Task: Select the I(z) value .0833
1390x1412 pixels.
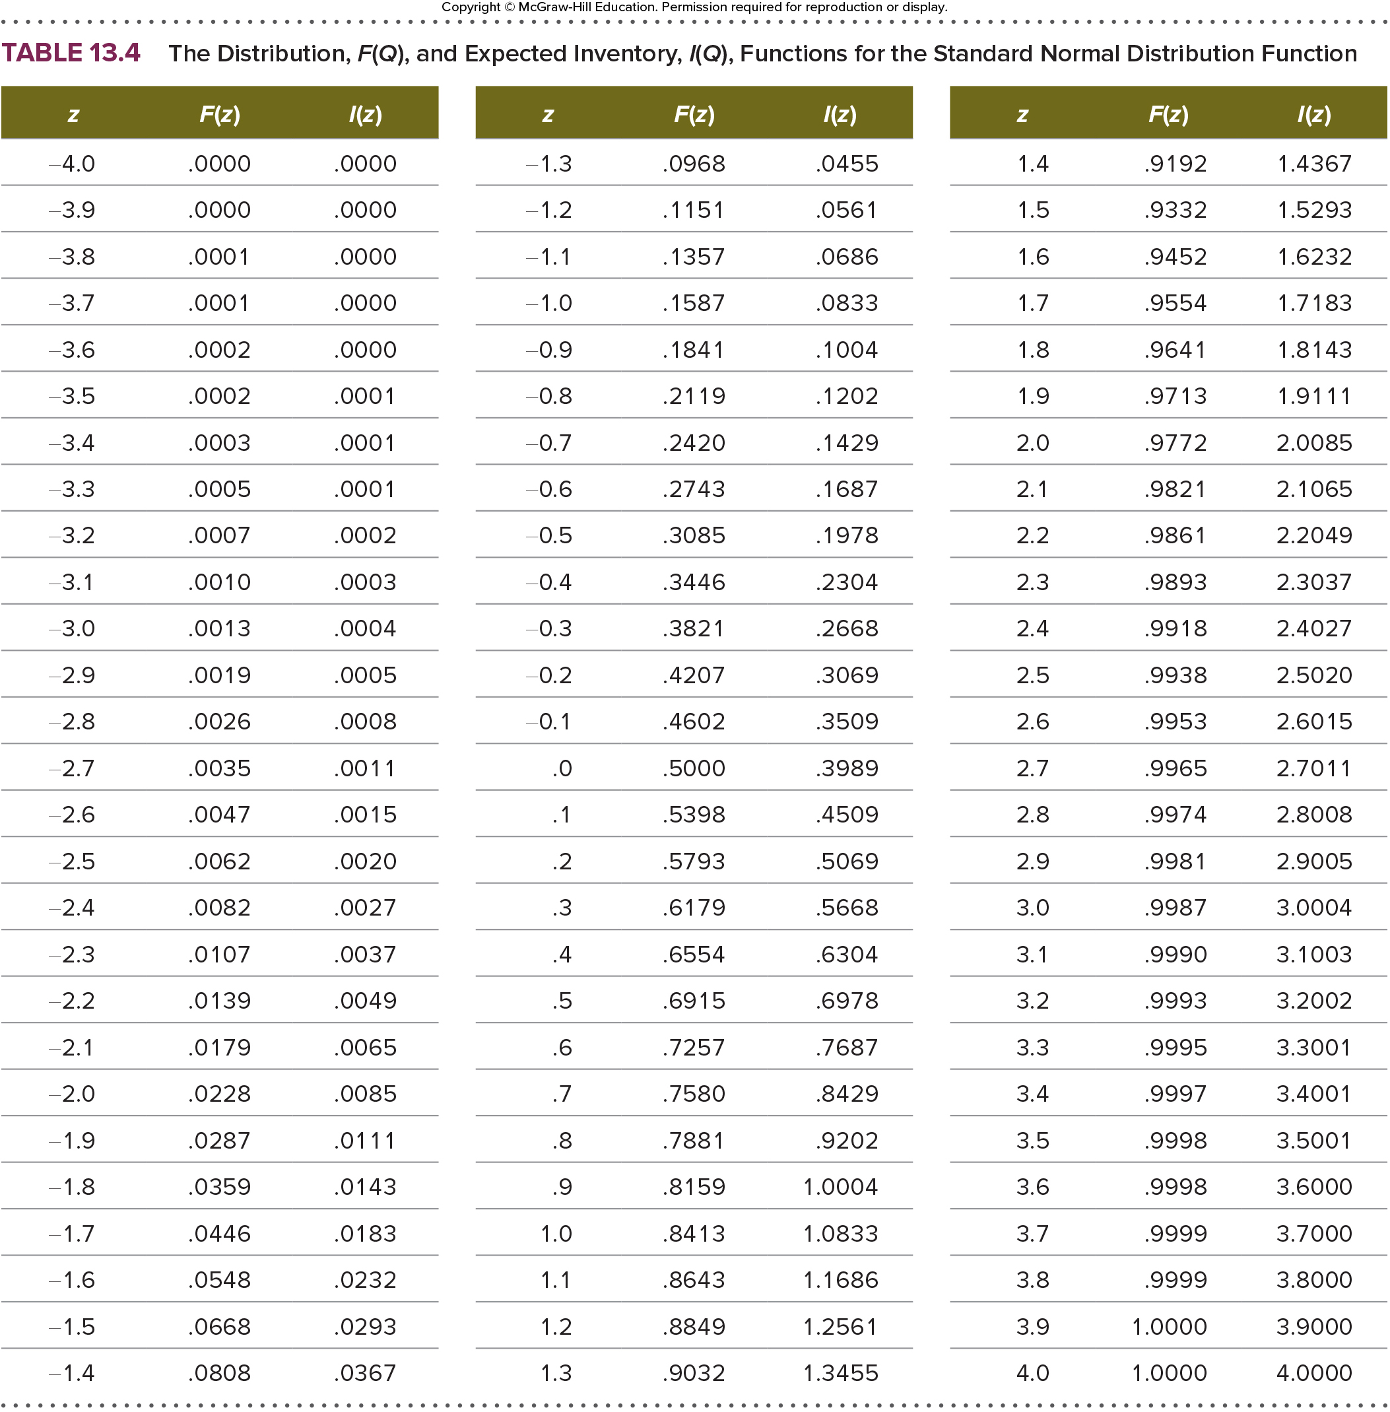Action: pyautogui.click(x=847, y=303)
